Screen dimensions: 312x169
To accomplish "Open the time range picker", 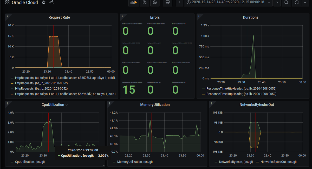I will coord(229,2).
